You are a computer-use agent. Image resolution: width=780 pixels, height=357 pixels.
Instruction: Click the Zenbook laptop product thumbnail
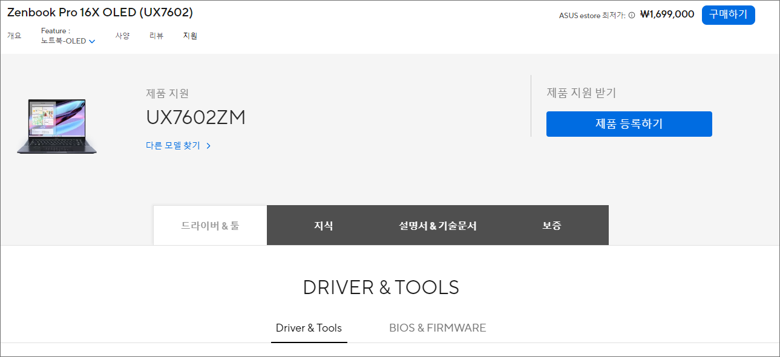tap(58, 125)
